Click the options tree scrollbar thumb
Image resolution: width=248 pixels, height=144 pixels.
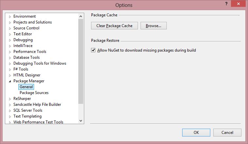pyautogui.click(x=81, y=61)
